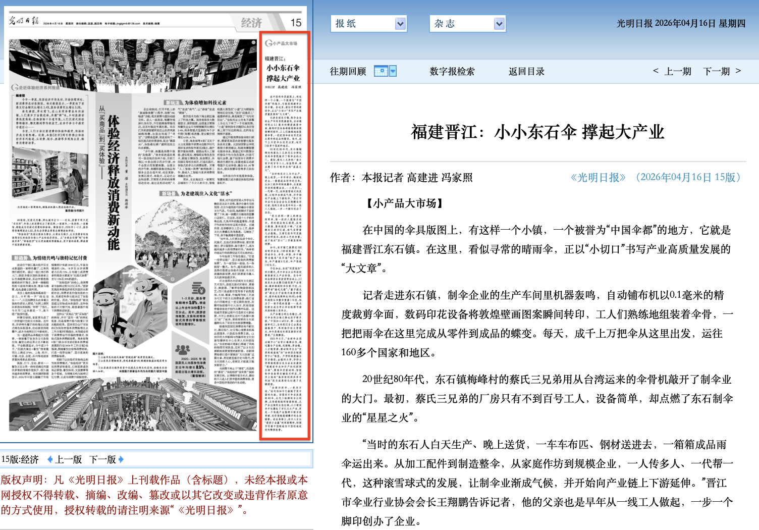Viewport: 759px width, 530px height.
Task: Open the 杂志 dropdown list
Action: click(x=499, y=24)
